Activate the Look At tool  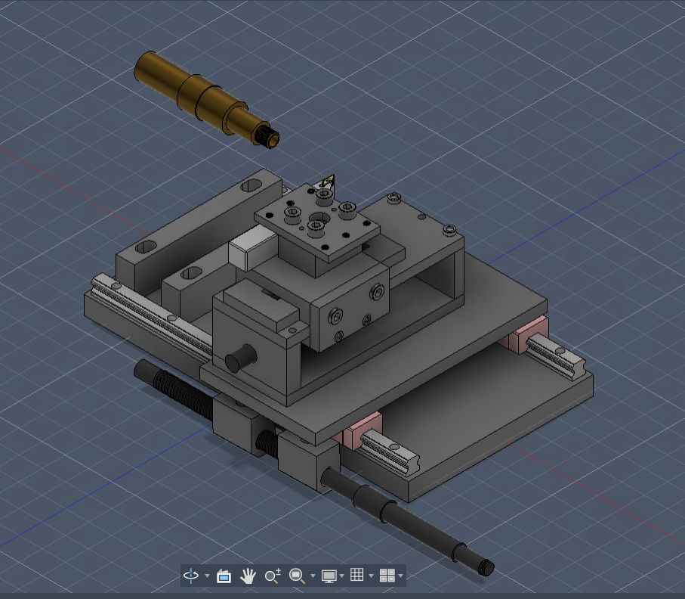(x=224, y=576)
